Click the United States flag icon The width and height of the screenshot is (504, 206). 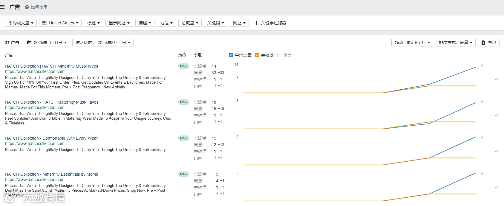pos(45,23)
